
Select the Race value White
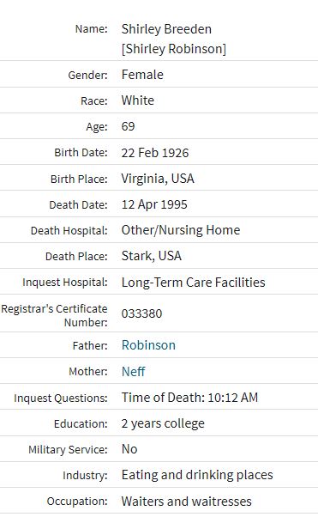coord(138,100)
